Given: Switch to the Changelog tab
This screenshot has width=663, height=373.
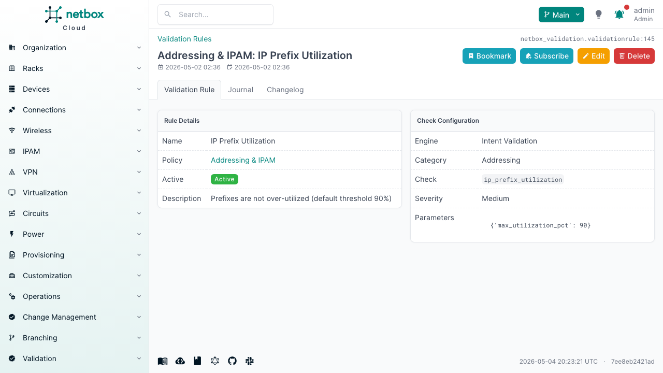Looking at the screenshot, I should [x=285, y=90].
